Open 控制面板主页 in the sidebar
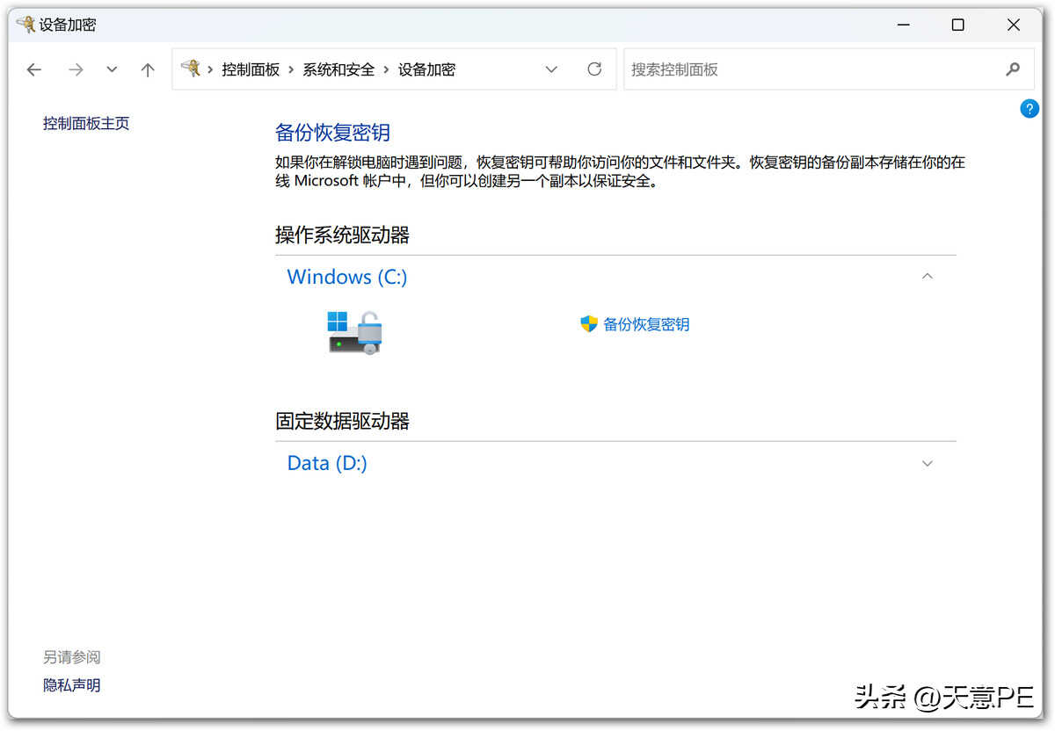The height and width of the screenshot is (731, 1055). (86, 124)
